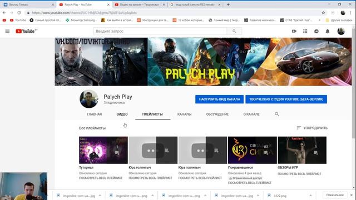The width and height of the screenshot is (356, 200).
Task: View full Туториал playlist link
Action: click(x=101, y=178)
